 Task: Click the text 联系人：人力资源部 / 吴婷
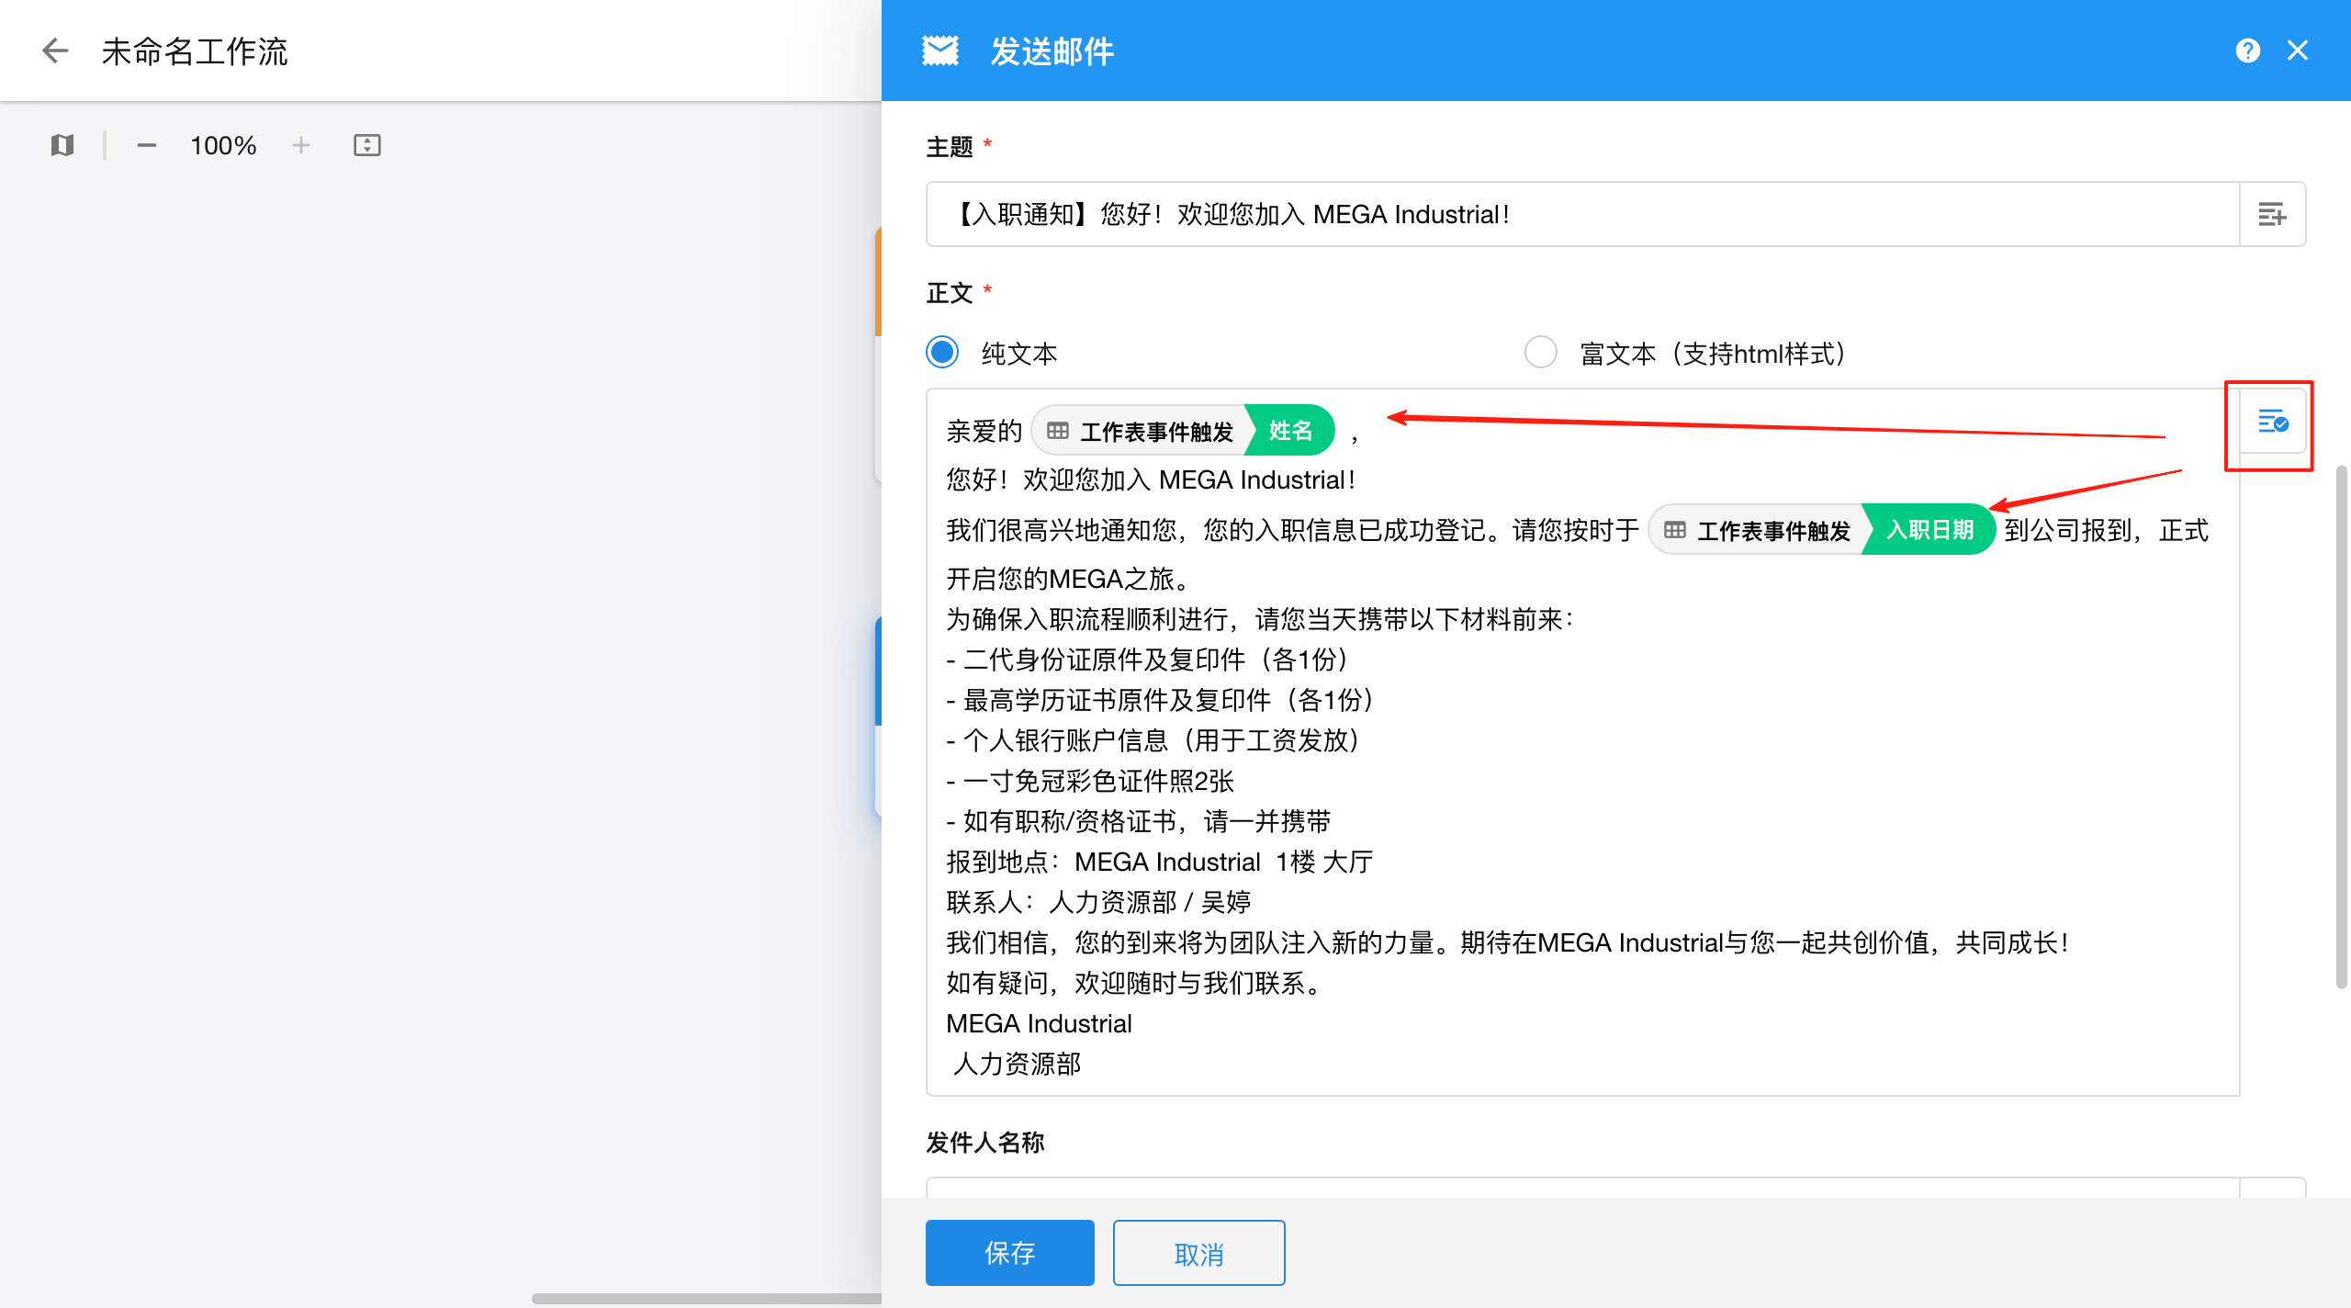pos(1098,902)
